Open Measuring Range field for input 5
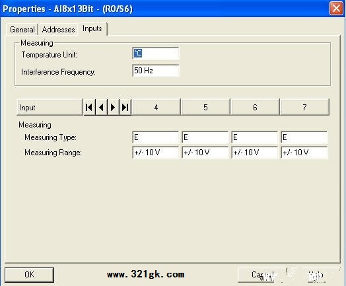The image size is (346, 286). pos(205,153)
